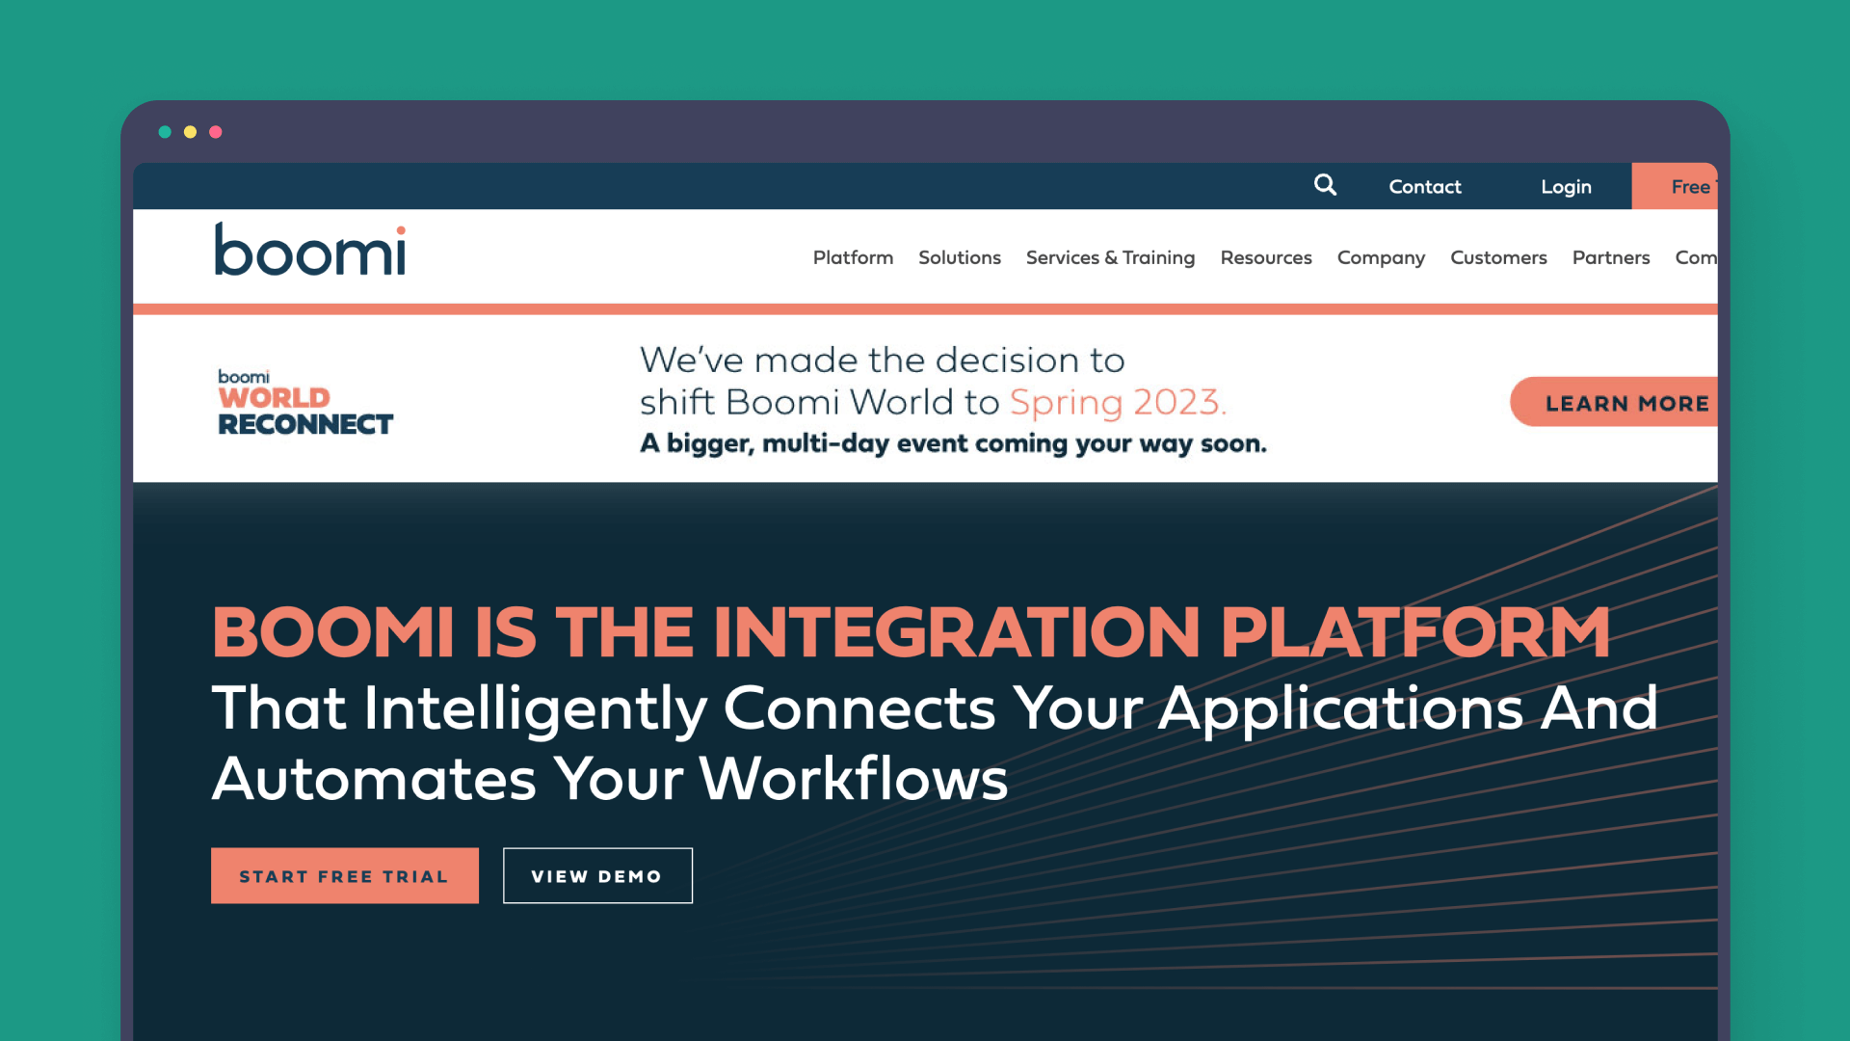This screenshot has width=1850, height=1041.
Task: Click Start Free Trial button
Action: pyautogui.click(x=344, y=875)
